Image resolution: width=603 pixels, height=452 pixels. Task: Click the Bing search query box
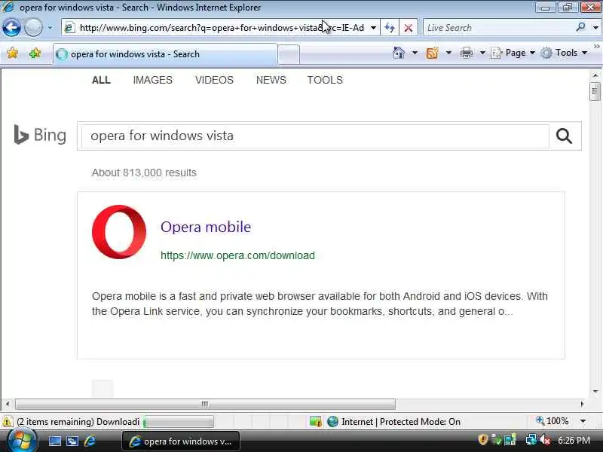tap(314, 136)
